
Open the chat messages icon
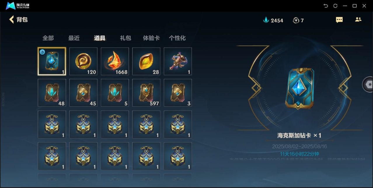339,20
